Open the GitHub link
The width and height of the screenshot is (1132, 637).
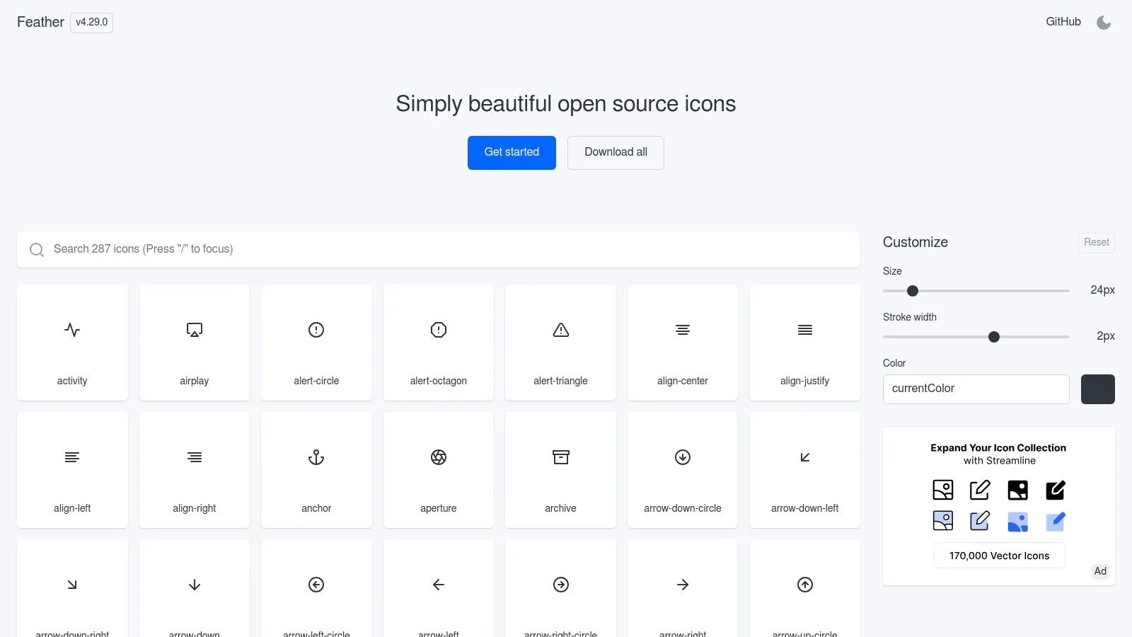coord(1062,21)
